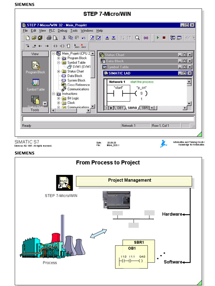Click the Line Down arrow icon
Image resolution: width=215 pixels, height=286 pixels.
coord(28,46)
